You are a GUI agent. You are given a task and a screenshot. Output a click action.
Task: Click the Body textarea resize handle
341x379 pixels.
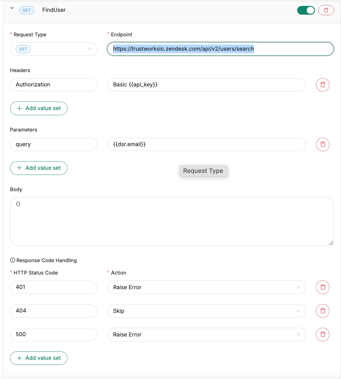click(x=331, y=243)
